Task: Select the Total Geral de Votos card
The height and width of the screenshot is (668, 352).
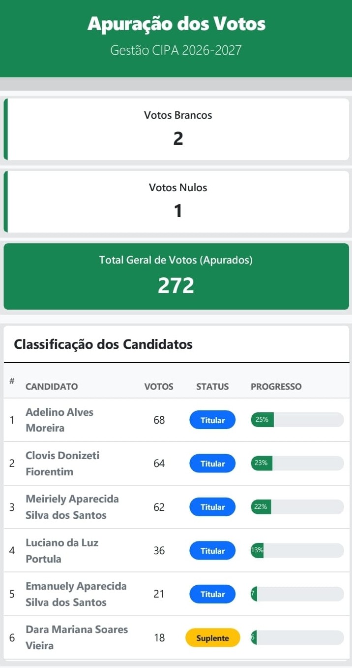Action: point(176,275)
